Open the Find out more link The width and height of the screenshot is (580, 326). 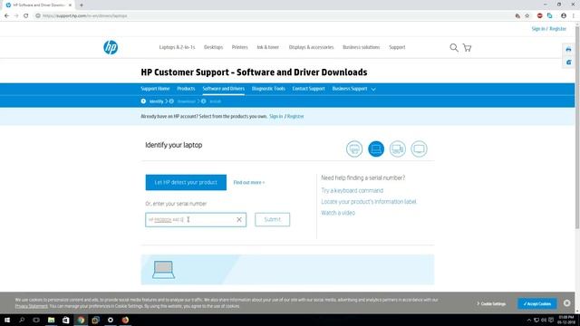(249, 183)
